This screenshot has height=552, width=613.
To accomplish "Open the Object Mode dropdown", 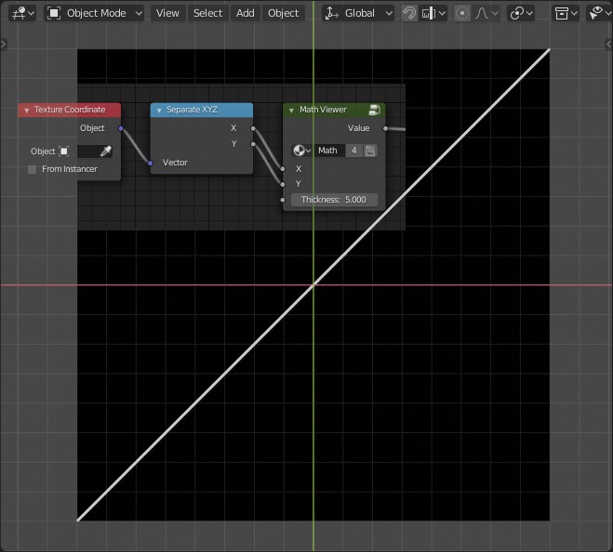I will pyautogui.click(x=95, y=13).
